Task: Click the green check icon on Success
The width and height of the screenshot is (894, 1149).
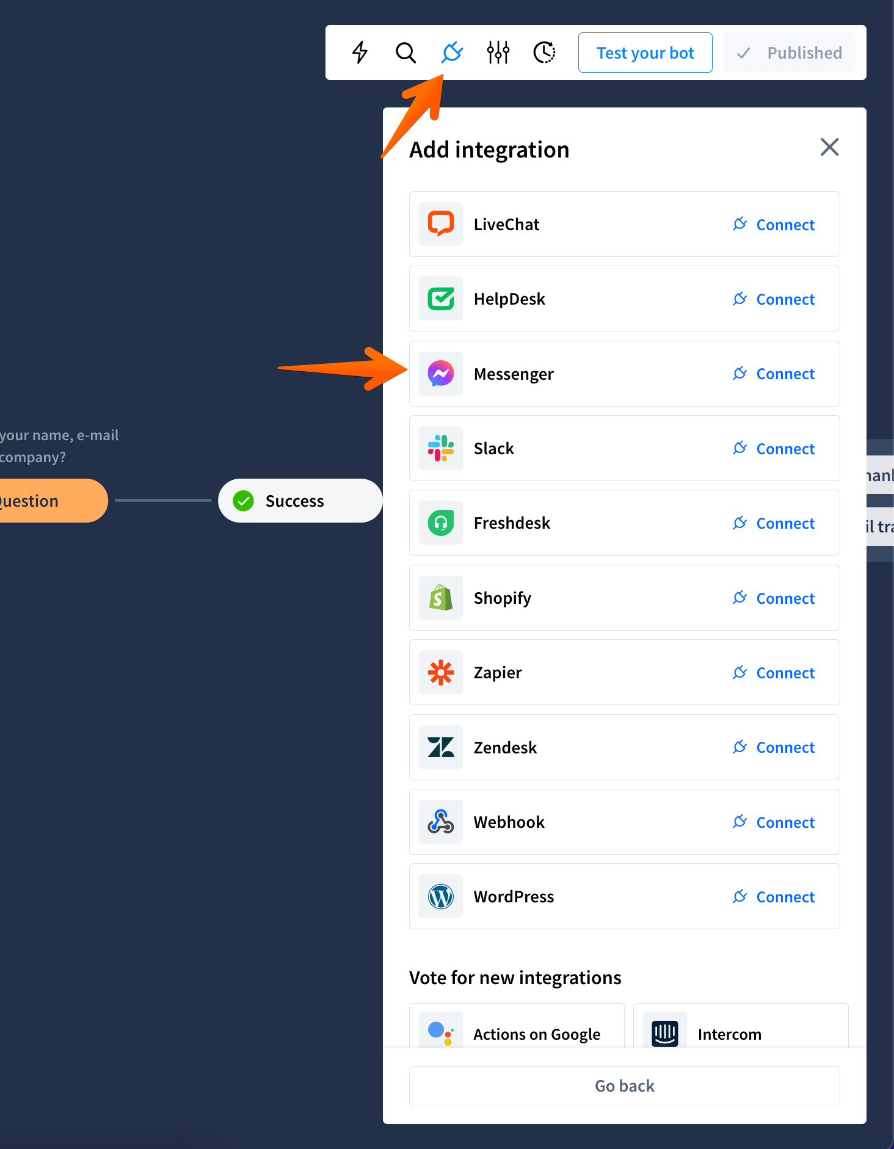Action: (244, 501)
